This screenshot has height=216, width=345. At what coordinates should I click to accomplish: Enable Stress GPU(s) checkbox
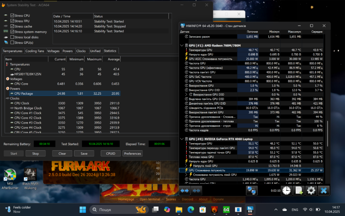click(x=12, y=43)
